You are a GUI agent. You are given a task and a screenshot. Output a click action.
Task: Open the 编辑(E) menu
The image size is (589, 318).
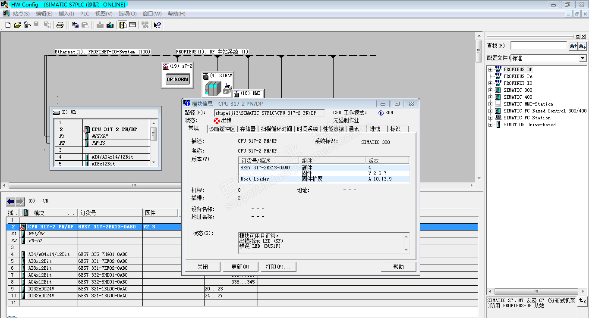[44, 14]
